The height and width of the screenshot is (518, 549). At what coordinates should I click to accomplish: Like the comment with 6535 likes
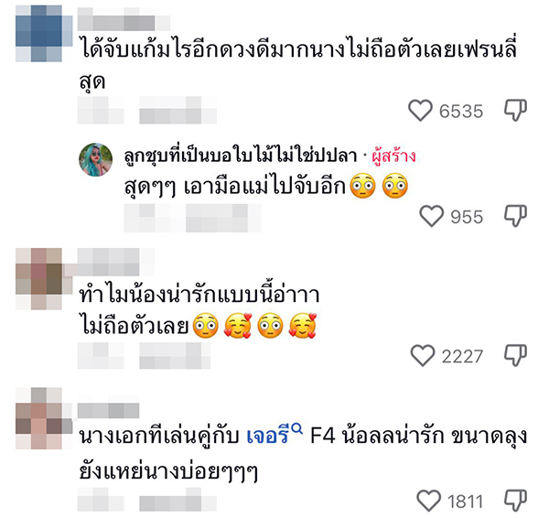pyautogui.click(x=420, y=111)
